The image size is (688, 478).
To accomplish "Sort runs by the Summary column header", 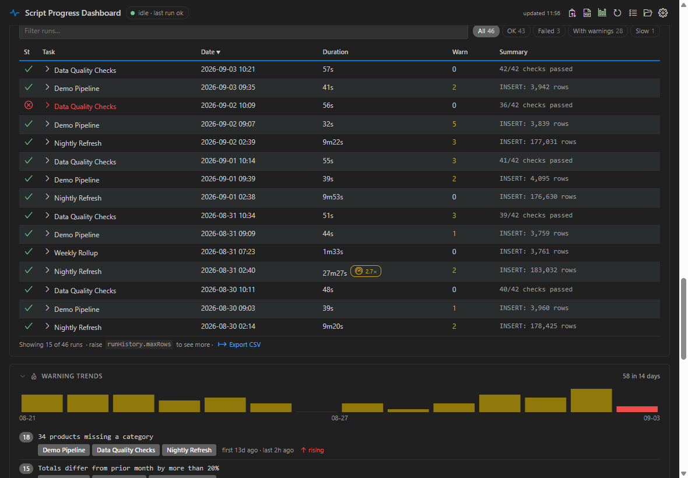I will tap(513, 52).
